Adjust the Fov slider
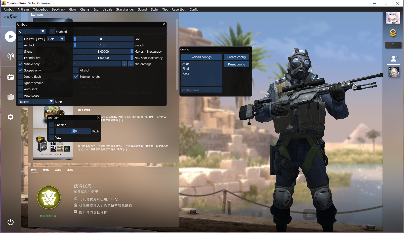 (103, 39)
